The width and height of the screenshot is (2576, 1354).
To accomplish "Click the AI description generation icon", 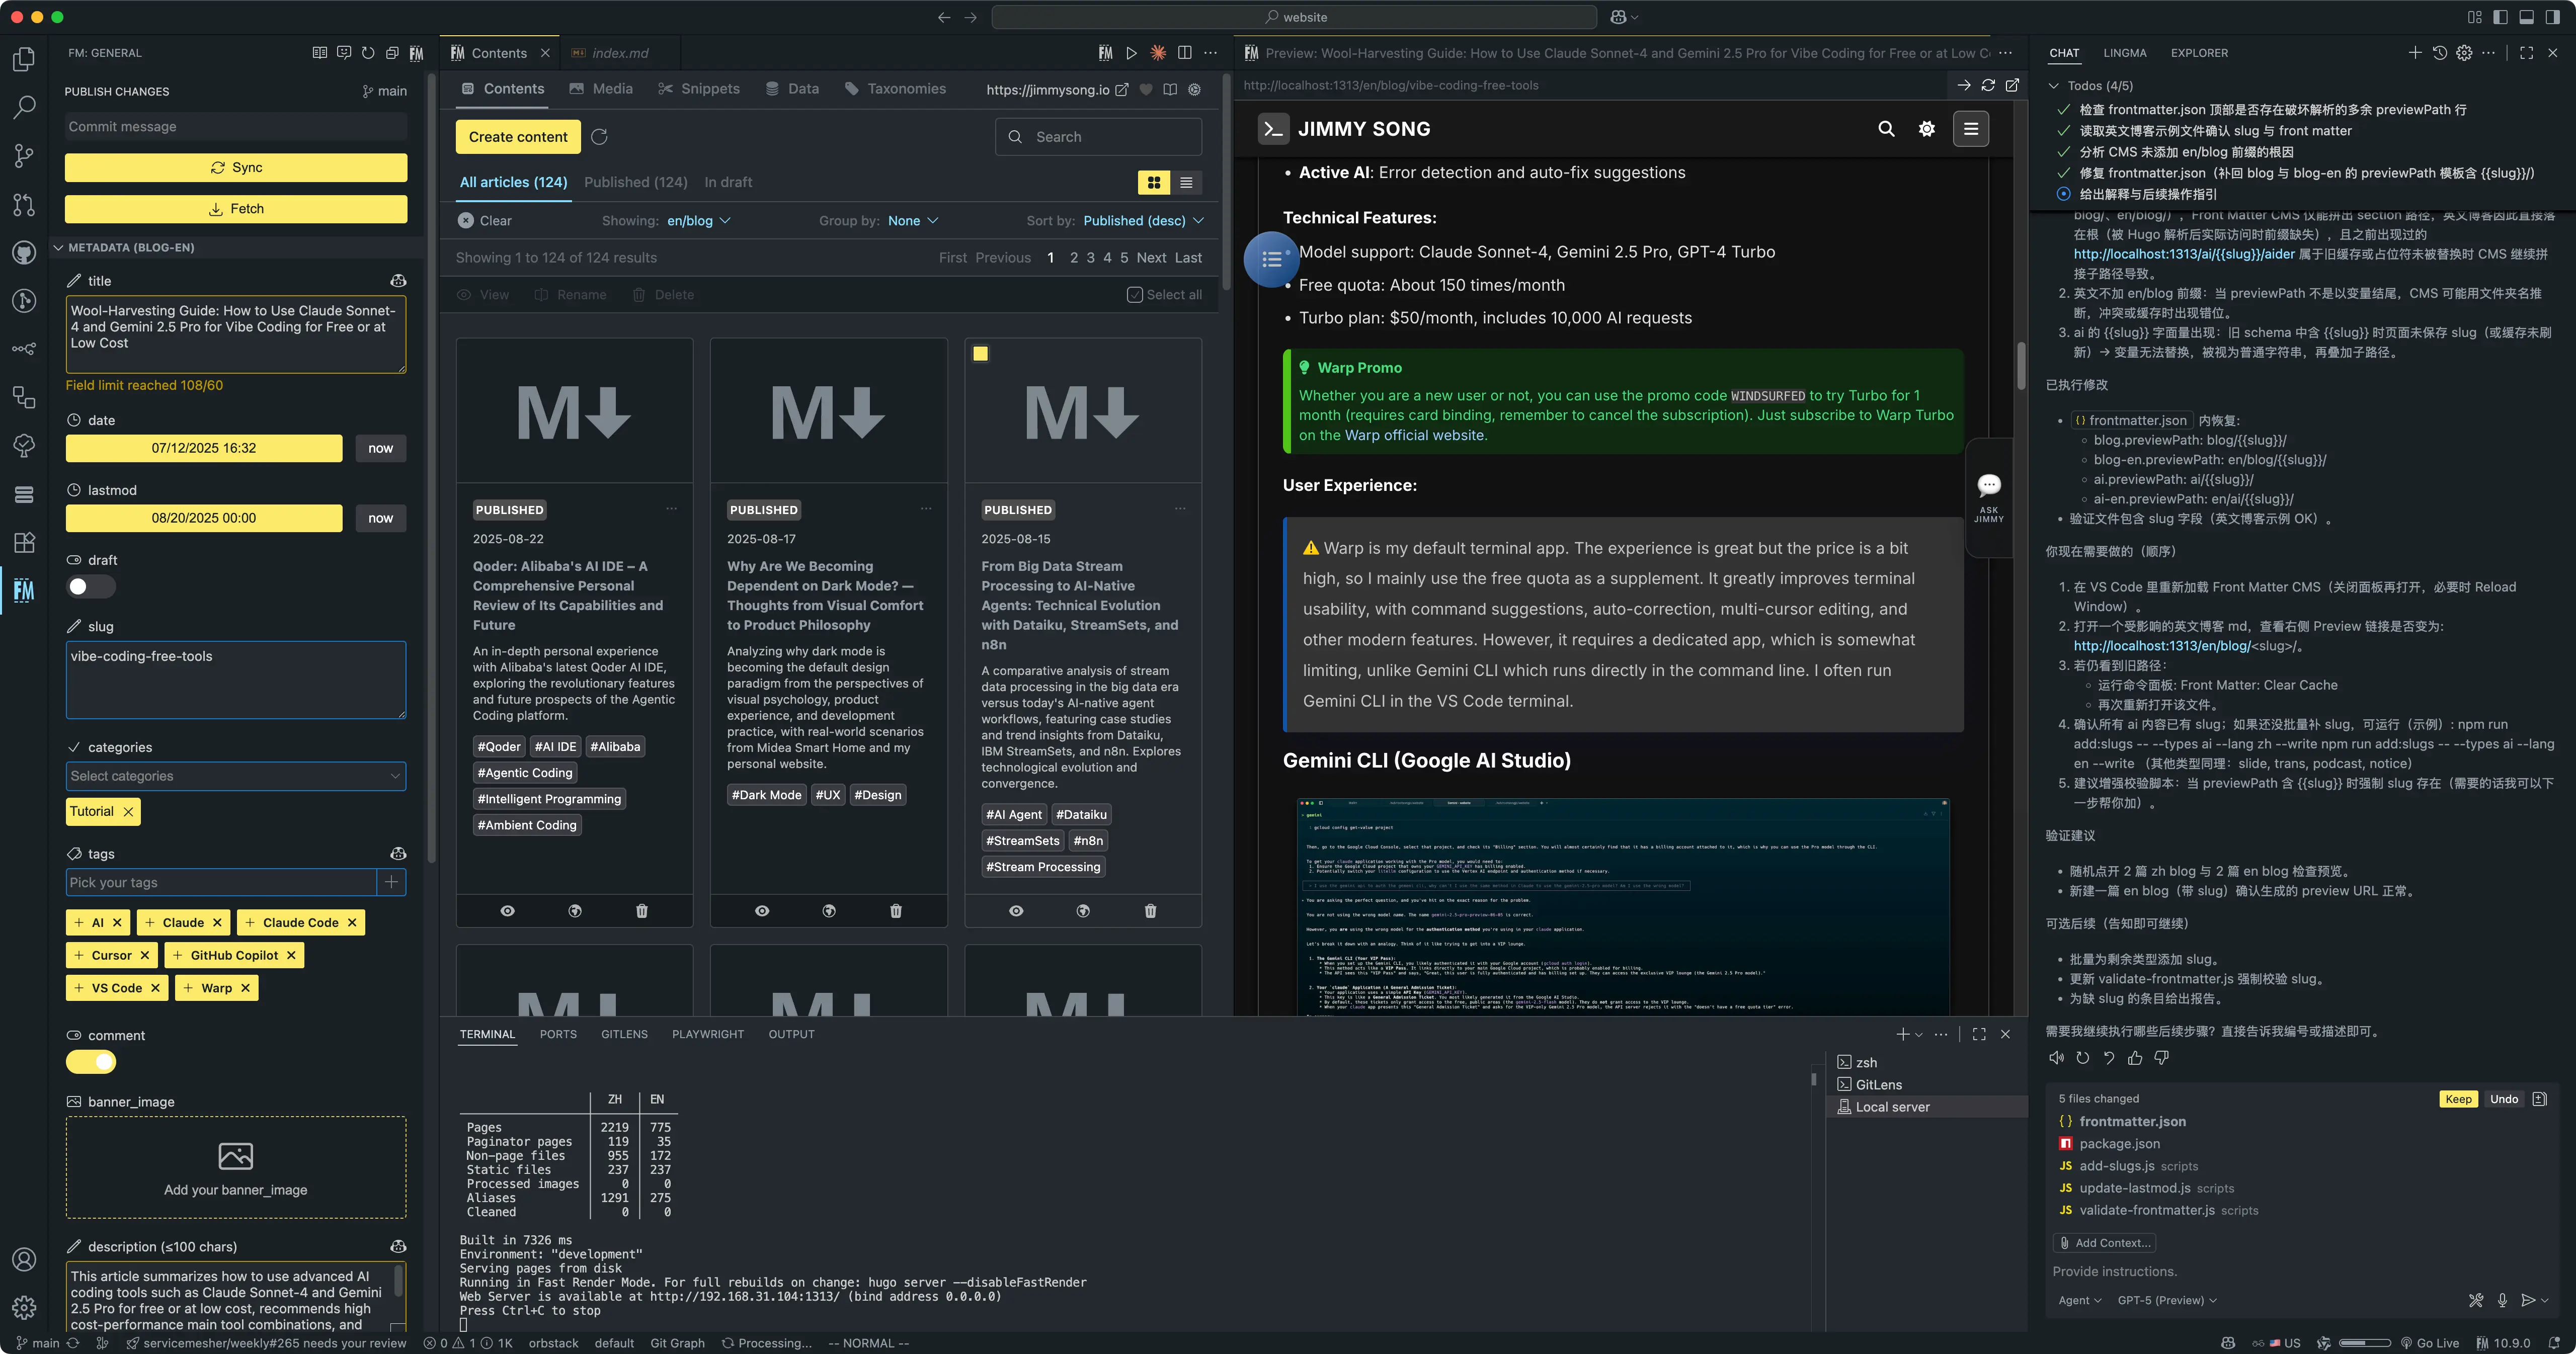I will tap(398, 1246).
